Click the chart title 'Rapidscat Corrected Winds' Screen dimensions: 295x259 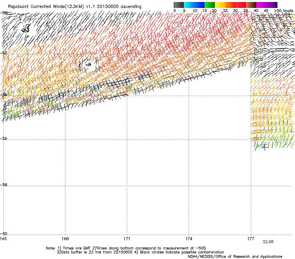pyautogui.click(x=36, y=6)
